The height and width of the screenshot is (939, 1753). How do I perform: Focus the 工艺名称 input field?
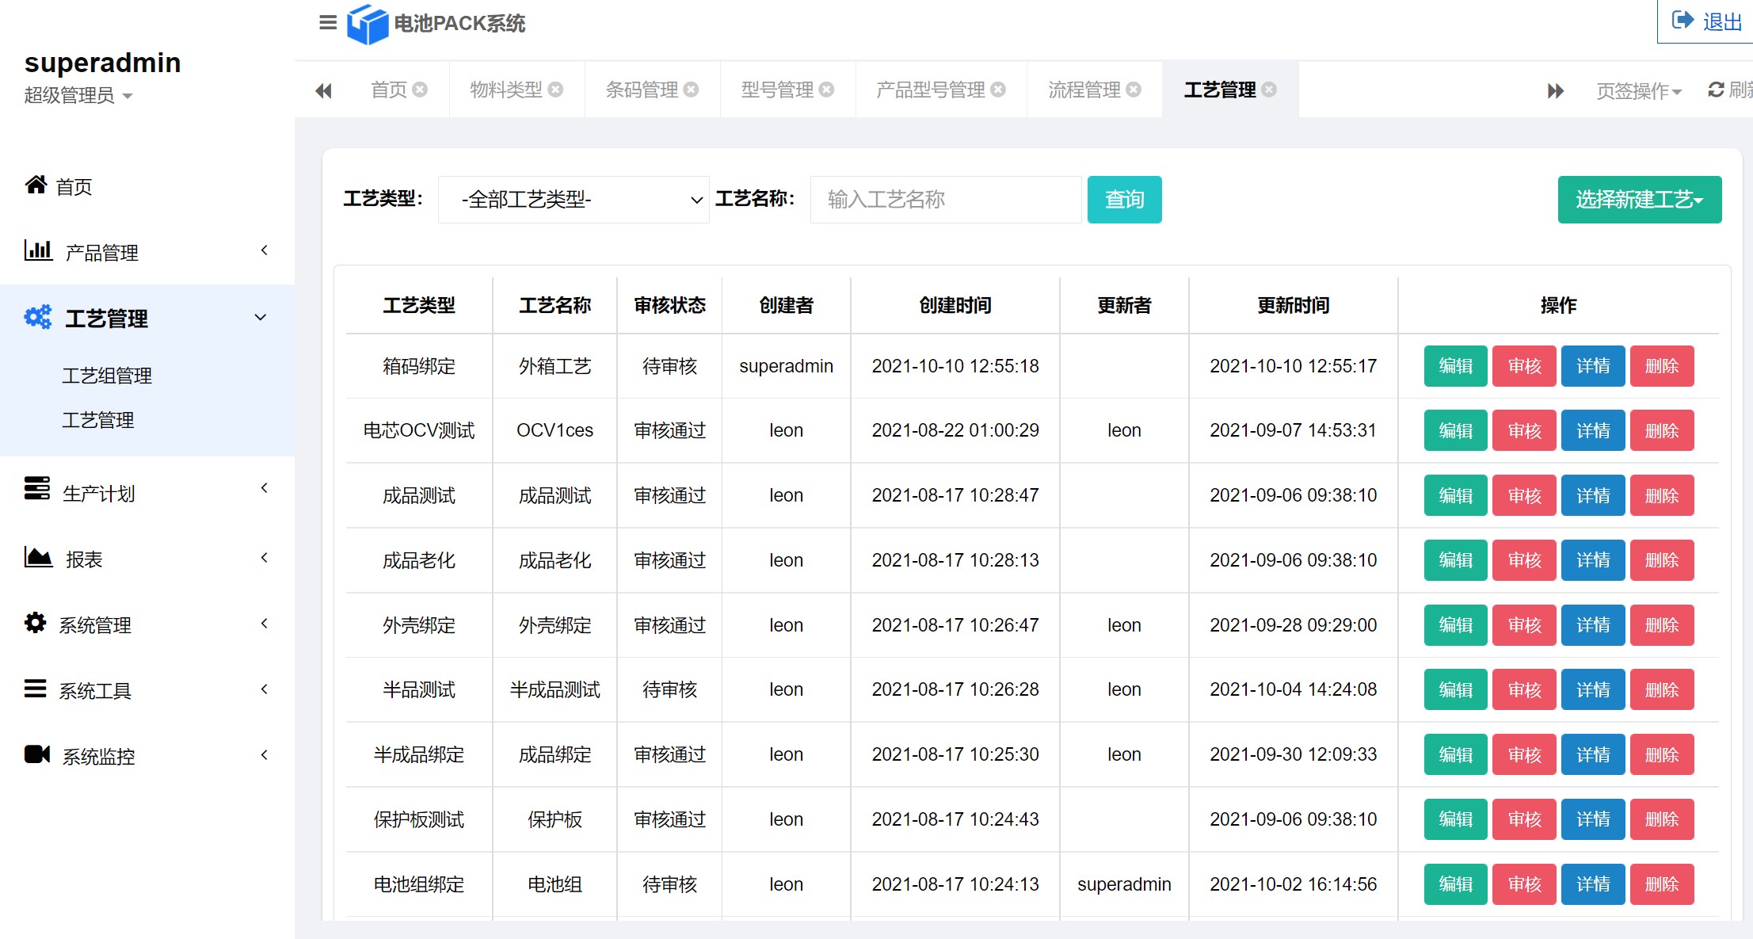(945, 200)
